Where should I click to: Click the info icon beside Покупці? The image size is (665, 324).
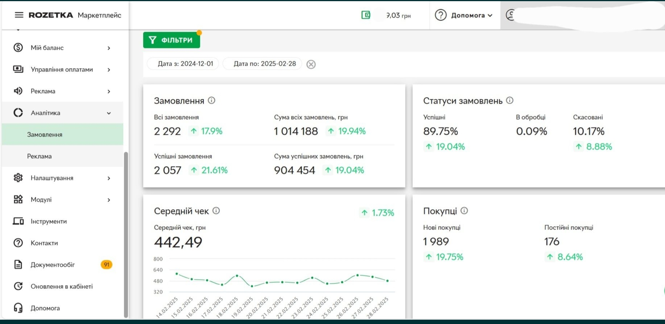pos(464,211)
